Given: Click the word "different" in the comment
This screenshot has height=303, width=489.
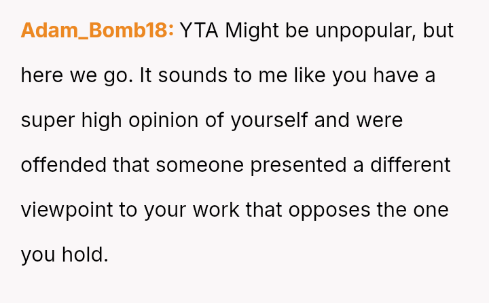Looking at the screenshot, I should click(410, 165).
